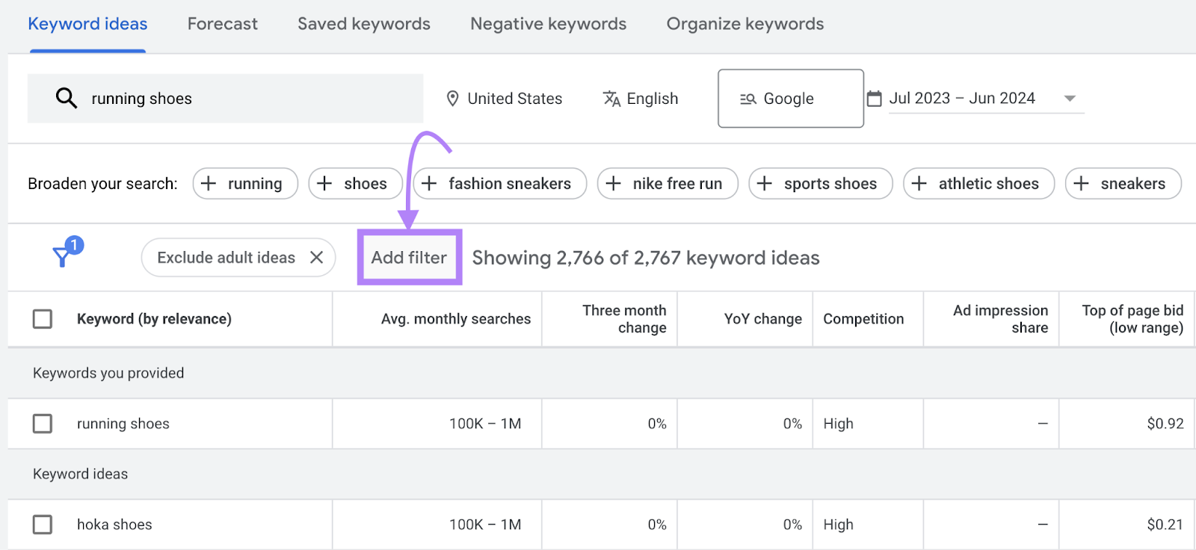
Task: Click the language translate icon
Action: tap(611, 99)
